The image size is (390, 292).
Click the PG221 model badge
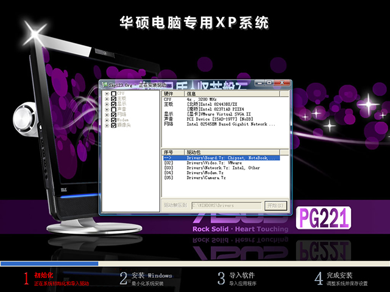(x=322, y=217)
